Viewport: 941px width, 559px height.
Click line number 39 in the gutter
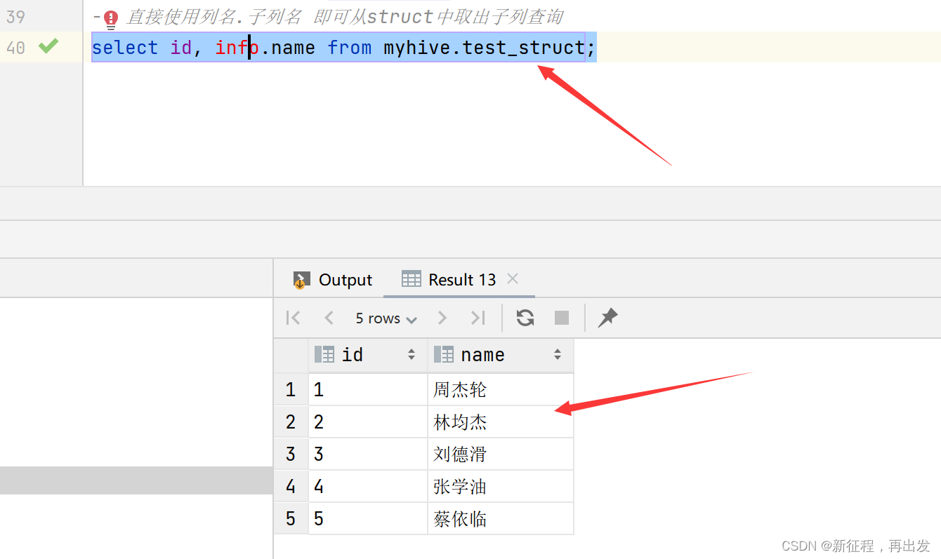click(15, 16)
